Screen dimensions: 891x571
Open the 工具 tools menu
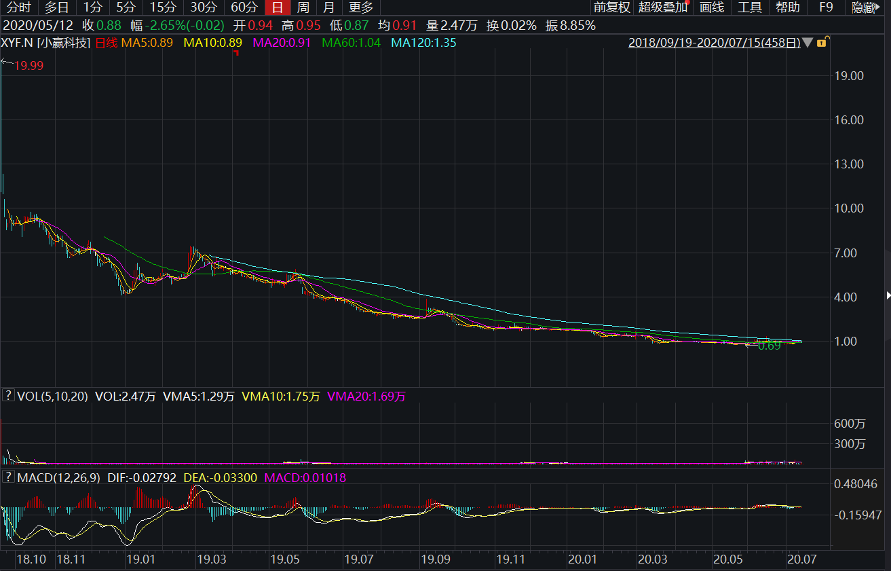click(750, 7)
